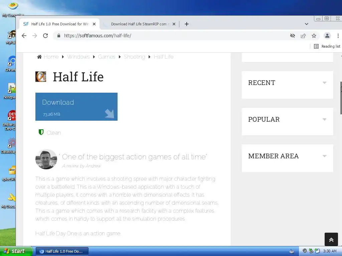Open the profile avatar icon
342x256 pixels.
coord(327,36)
